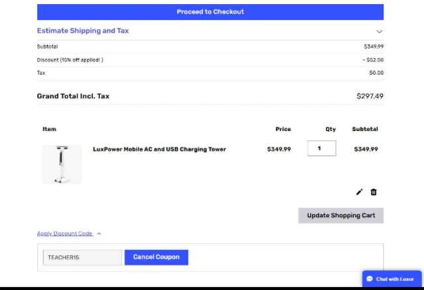The width and height of the screenshot is (424, 290).
Task: Collapse the Apply Discount Code link
Action: tap(65, 234)
